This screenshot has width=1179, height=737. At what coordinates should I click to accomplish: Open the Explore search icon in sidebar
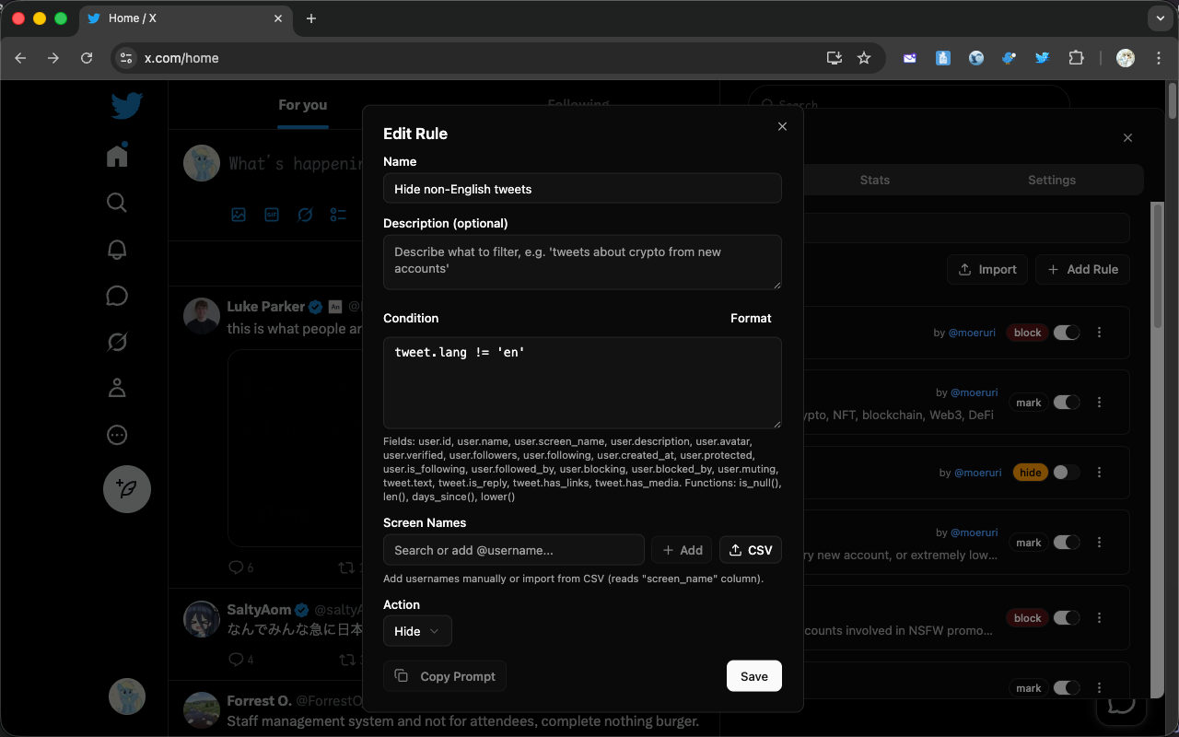pyautogui.click(x=117, y=202)
